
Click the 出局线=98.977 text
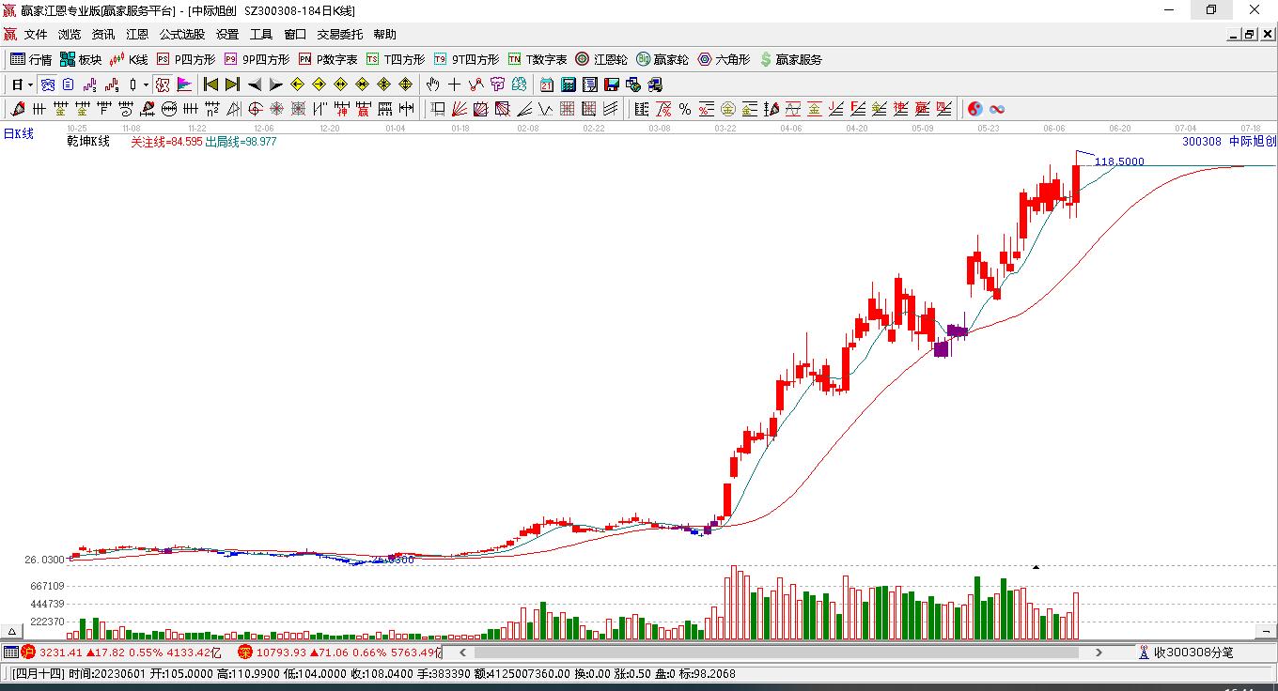(241, 142)
